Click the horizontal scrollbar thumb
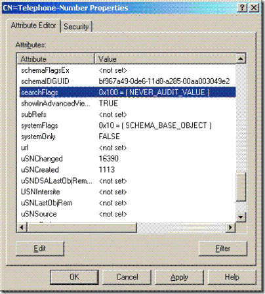The image size is (265, 294). pyautogui.click(x=82, y=227)
